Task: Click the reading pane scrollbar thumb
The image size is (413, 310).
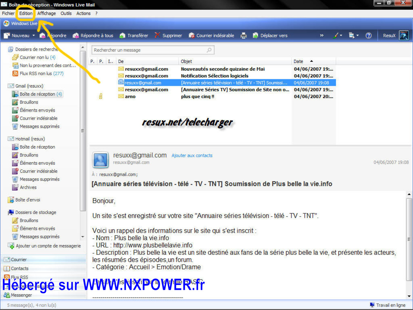Action: tap(409, 239)
